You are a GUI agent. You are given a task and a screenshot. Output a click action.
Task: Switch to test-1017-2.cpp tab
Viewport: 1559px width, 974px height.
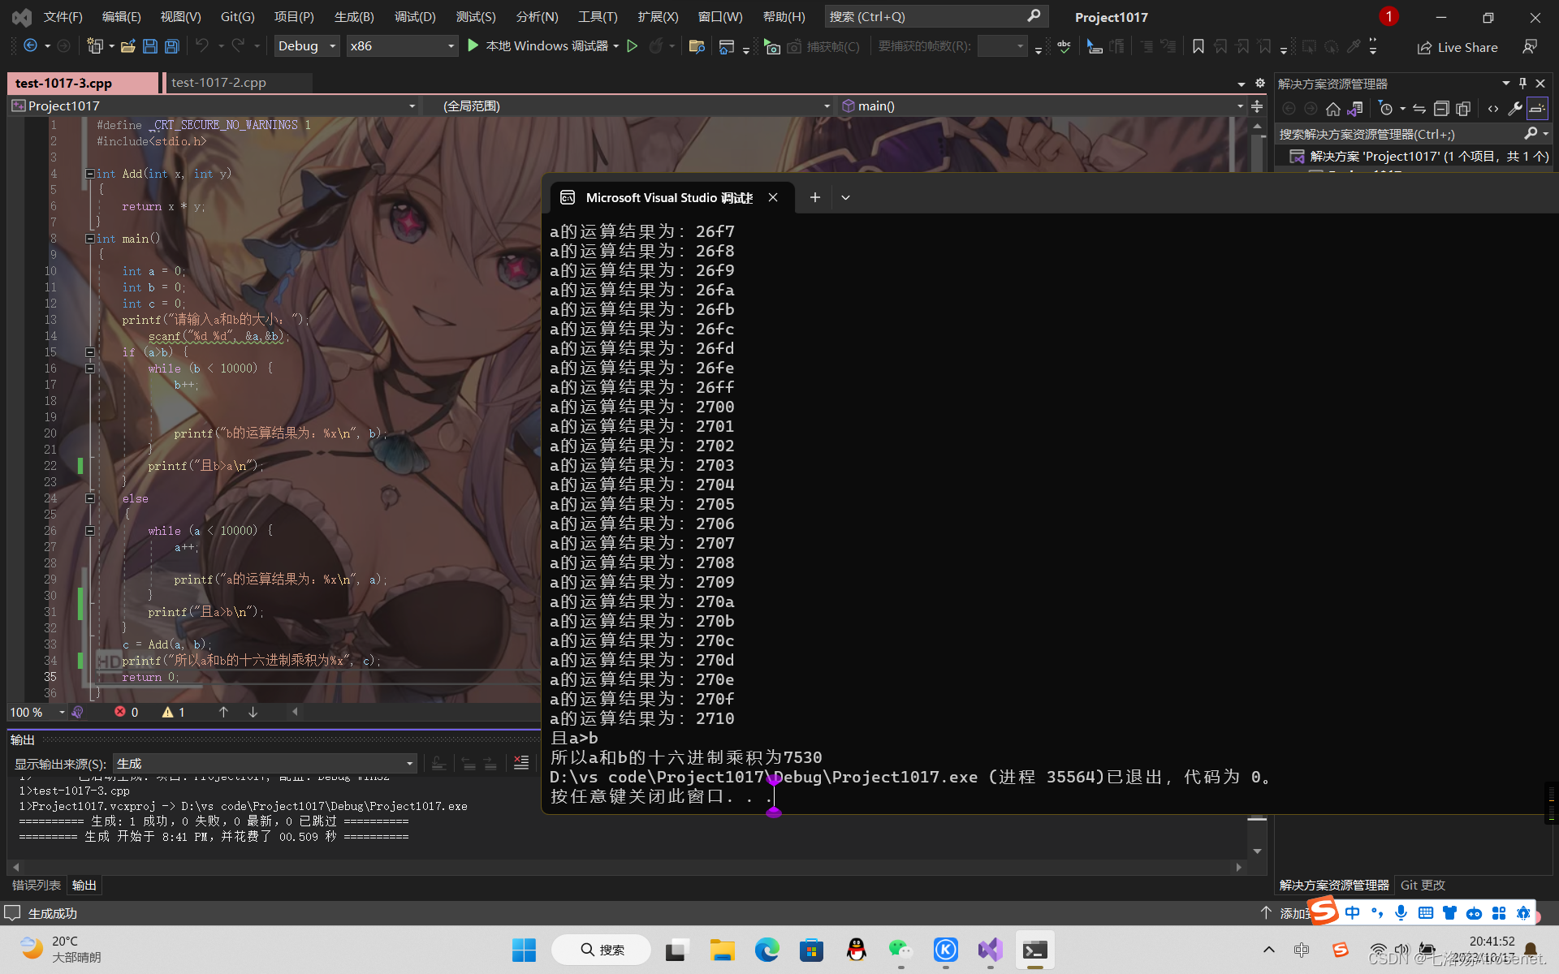(x=218, y=83)
